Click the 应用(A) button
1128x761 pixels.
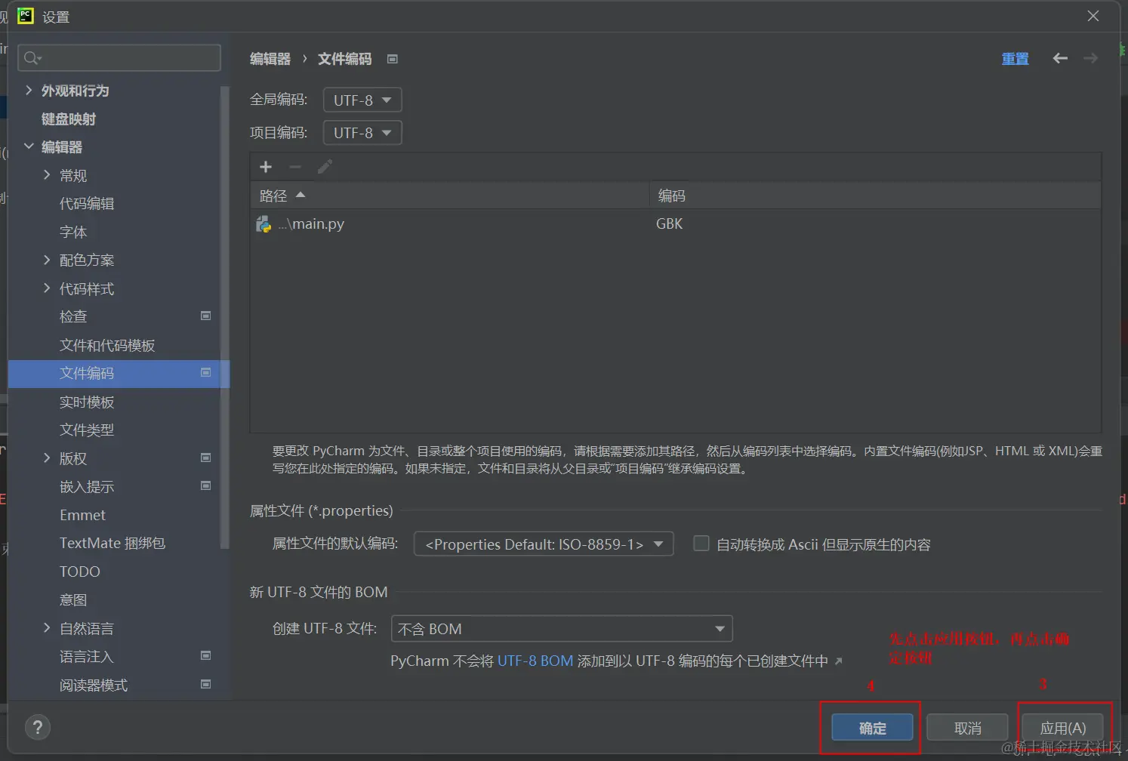tap(1062, 728)
